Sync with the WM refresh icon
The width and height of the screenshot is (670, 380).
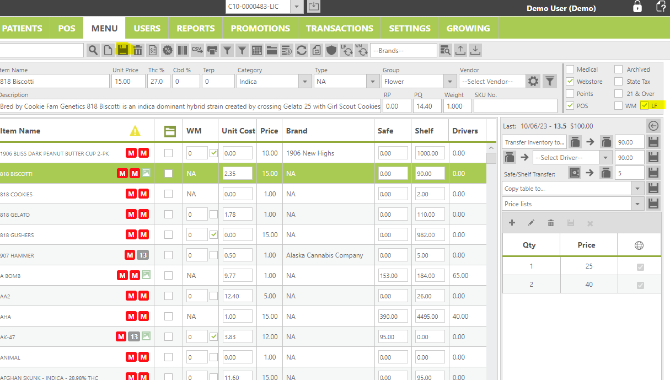click(x=361, y=50)
